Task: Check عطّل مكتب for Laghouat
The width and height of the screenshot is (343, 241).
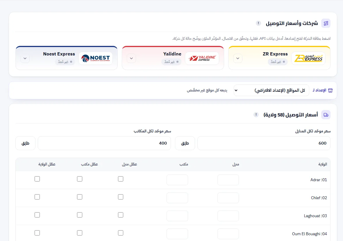Action: [80, 215]
